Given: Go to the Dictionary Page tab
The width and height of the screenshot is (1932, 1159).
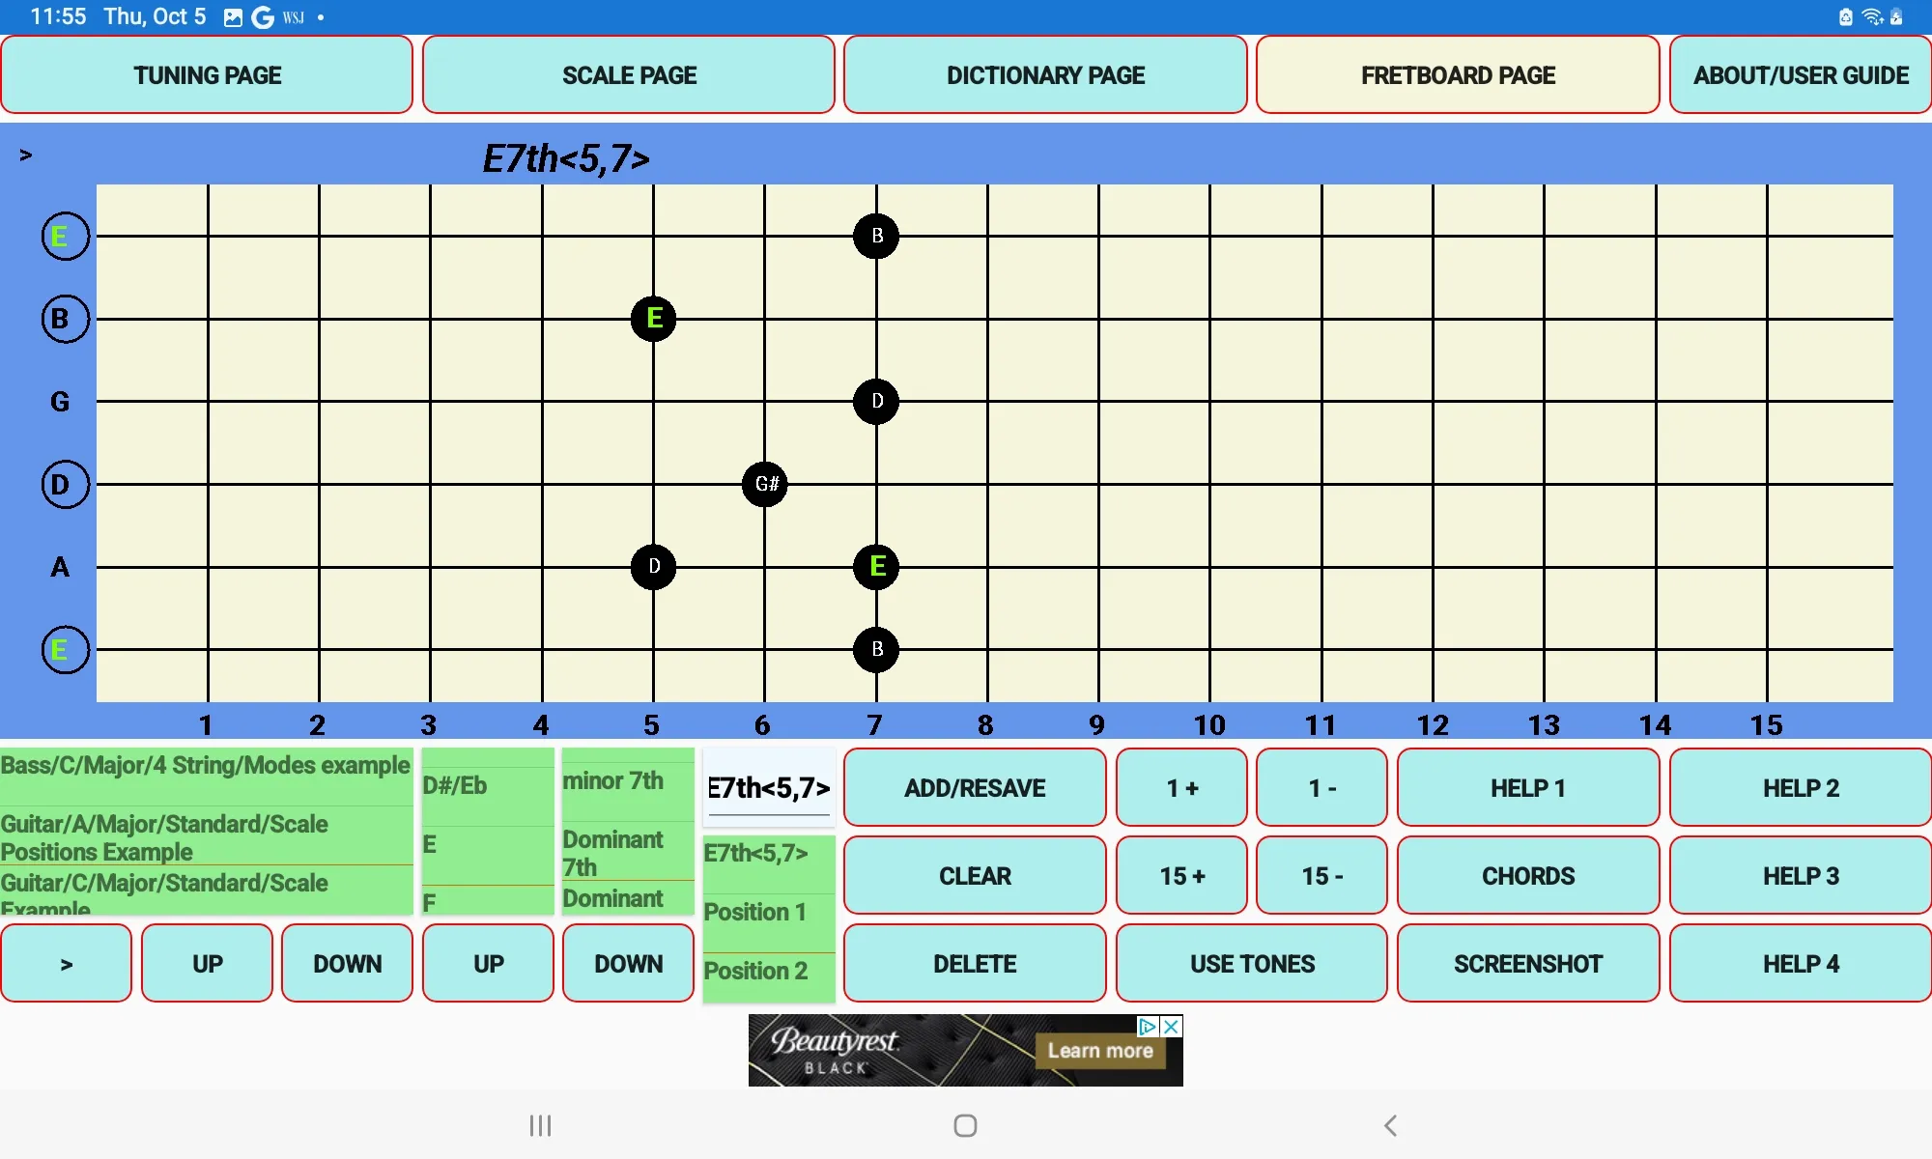Looking at the screenshot, I should [x=1045, y=75].
